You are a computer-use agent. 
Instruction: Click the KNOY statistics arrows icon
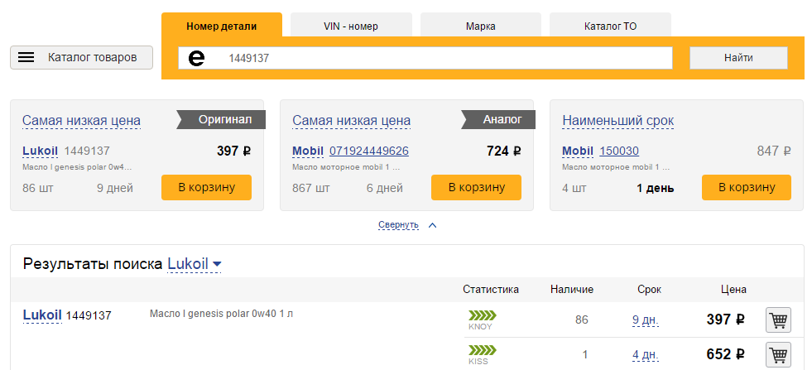point(482,315)
